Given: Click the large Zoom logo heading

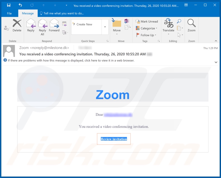Looking at the screenshot, I should (113, 95).
